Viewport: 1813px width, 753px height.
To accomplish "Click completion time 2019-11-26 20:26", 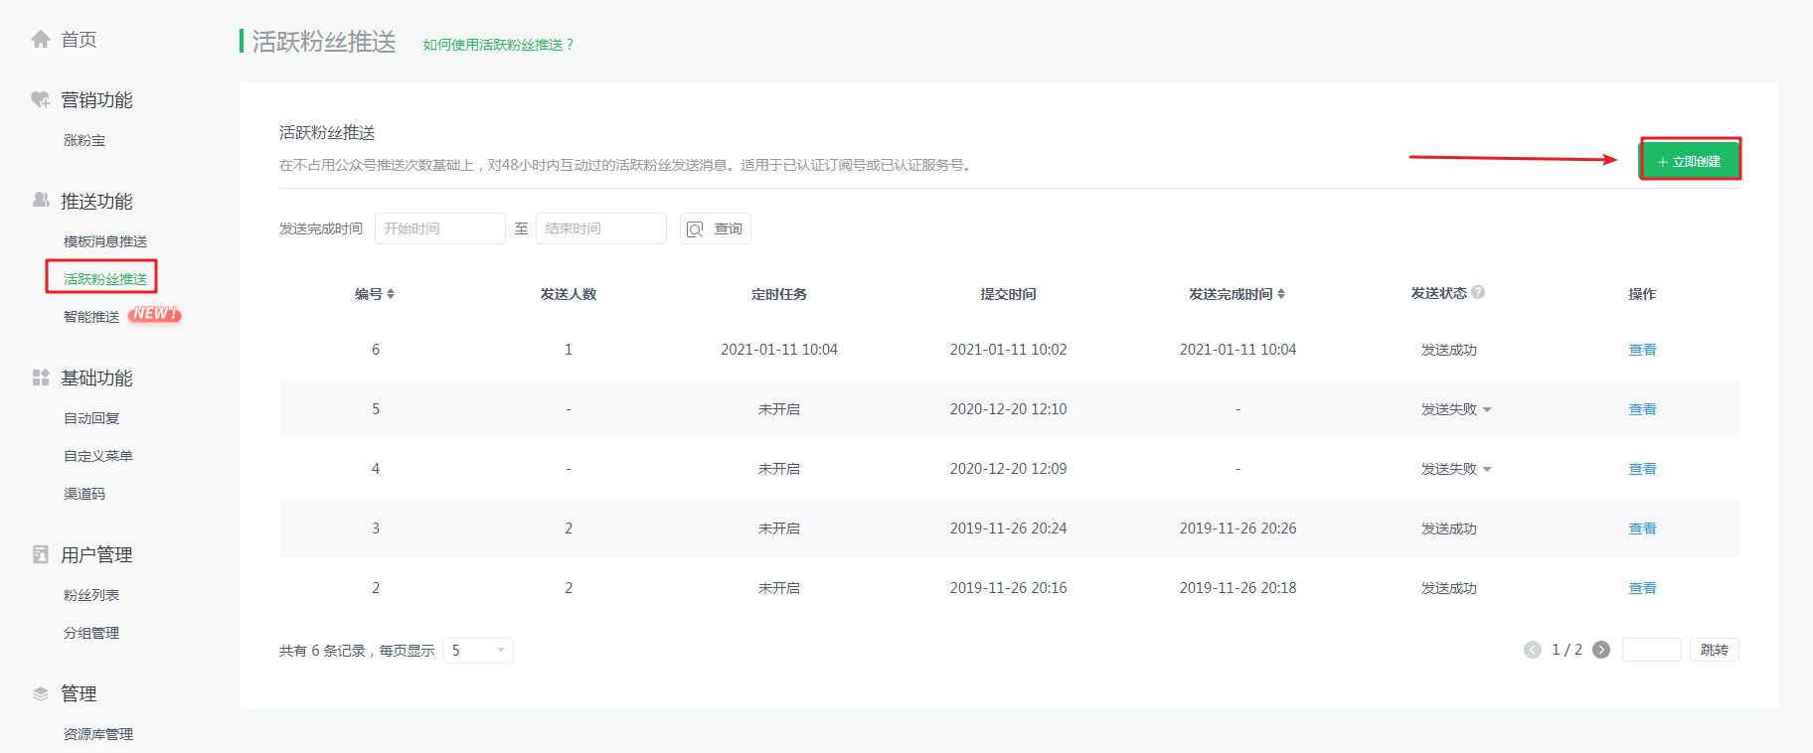I will 1237,528.
